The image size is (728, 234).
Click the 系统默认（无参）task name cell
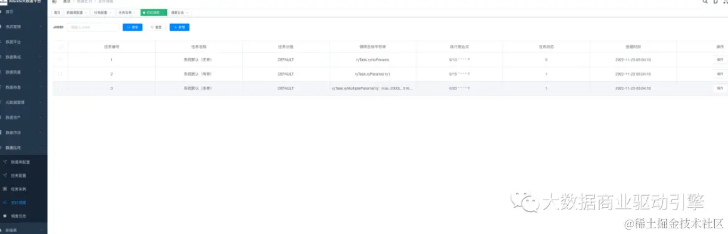[x=199, y=60]
